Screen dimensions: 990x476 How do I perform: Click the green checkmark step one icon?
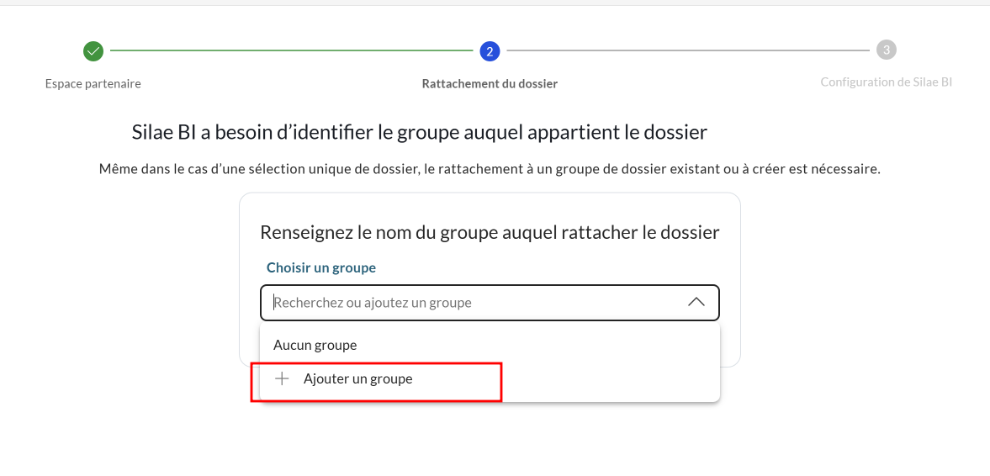93,50
